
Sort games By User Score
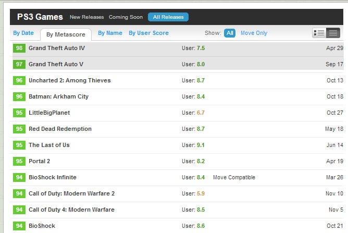point(148,33)
